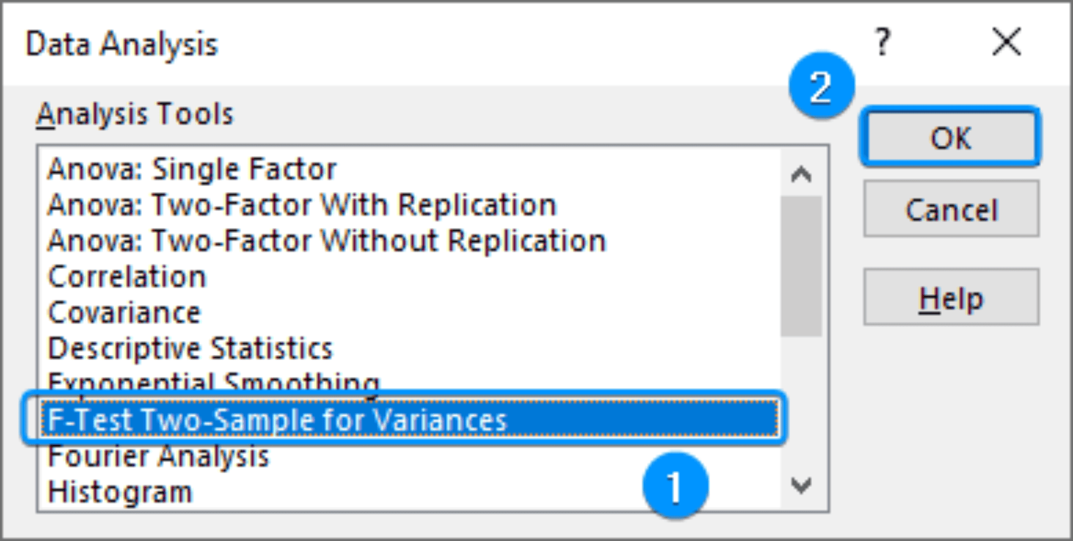Choose the Fourier Analysis tool
1073x541 pixels.
tap(157, 455)
